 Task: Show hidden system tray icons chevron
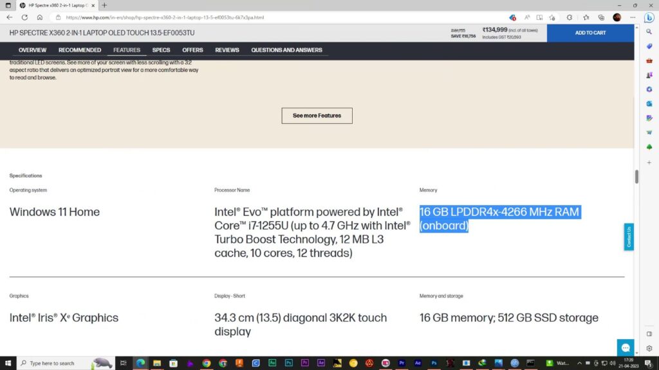click(x=579, y=363)
